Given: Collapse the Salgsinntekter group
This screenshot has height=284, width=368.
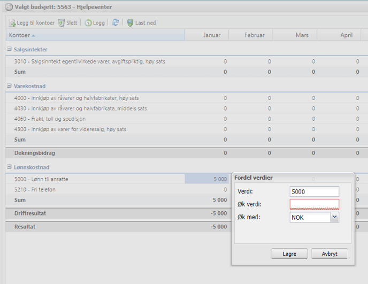Looking at the screenshot, I should (x=9, y=49).
